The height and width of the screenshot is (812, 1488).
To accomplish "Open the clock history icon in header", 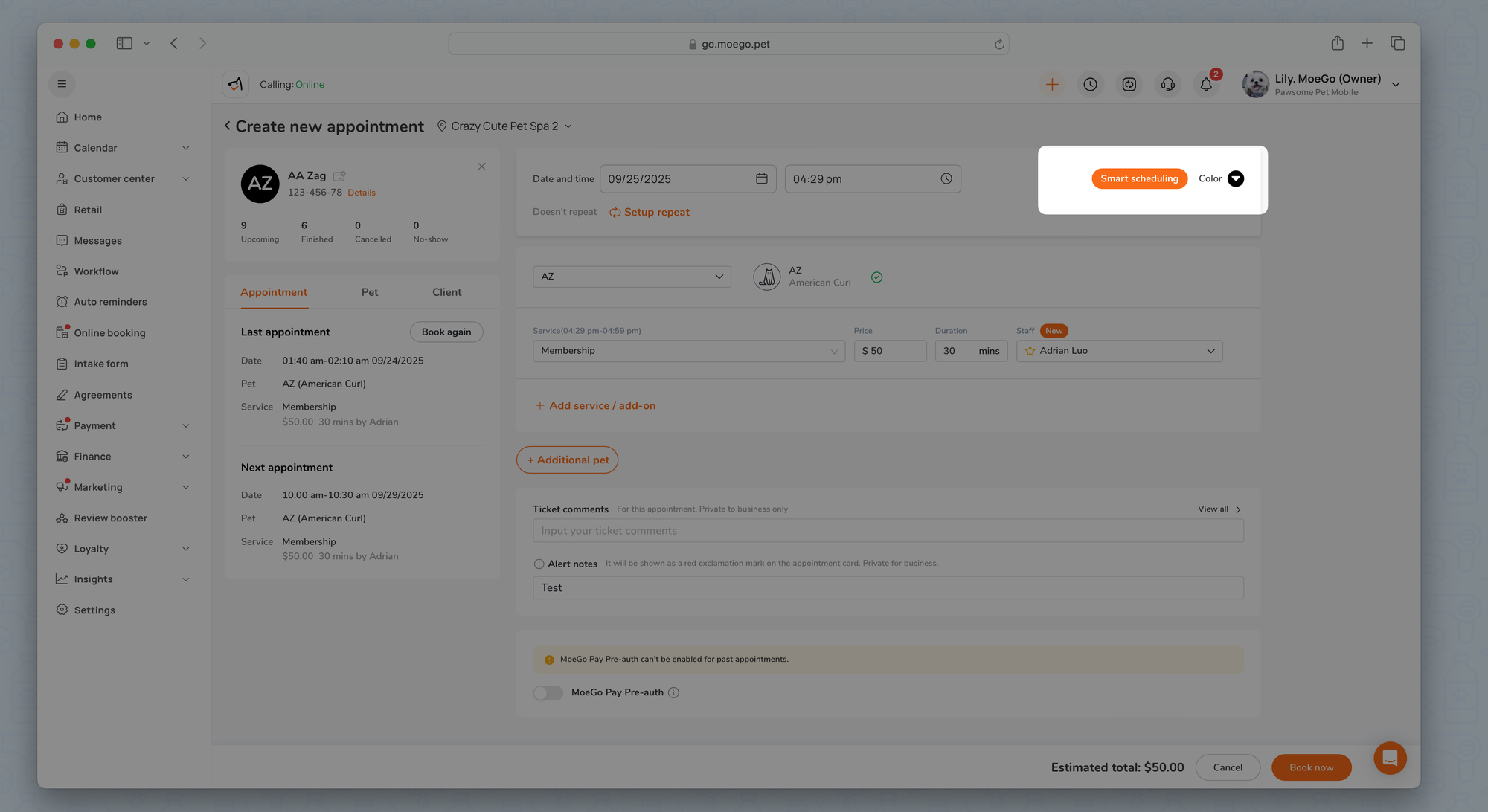I will [1090, 85].
